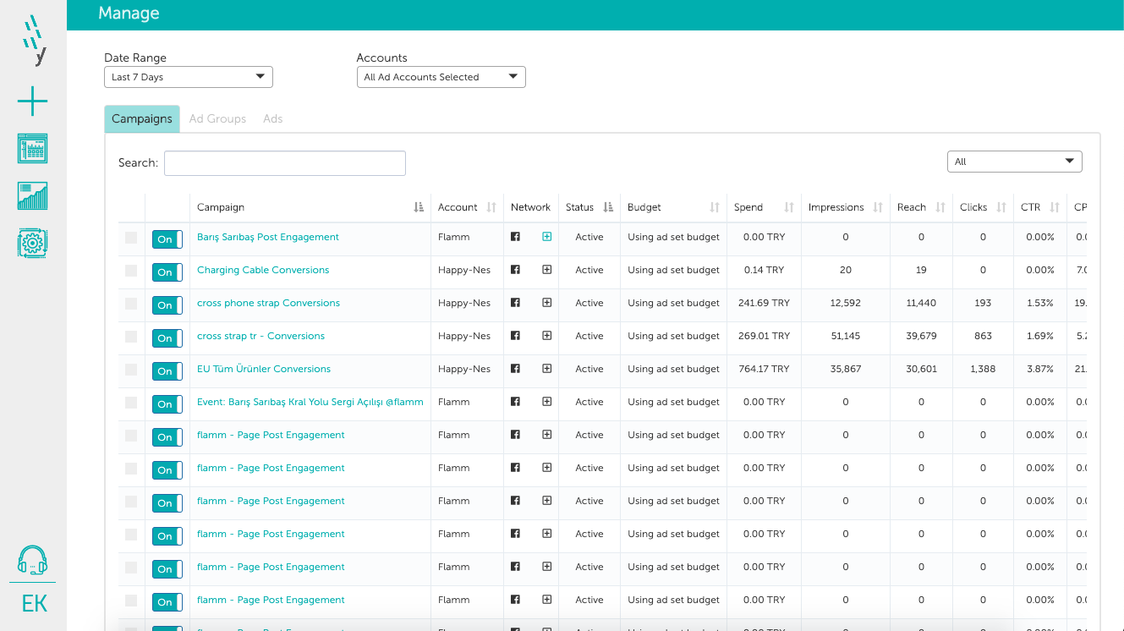The width and height of the screenshot is (1124, 631).
Task: Click the plus icon in the sidebar
Action: coord(32,102)
